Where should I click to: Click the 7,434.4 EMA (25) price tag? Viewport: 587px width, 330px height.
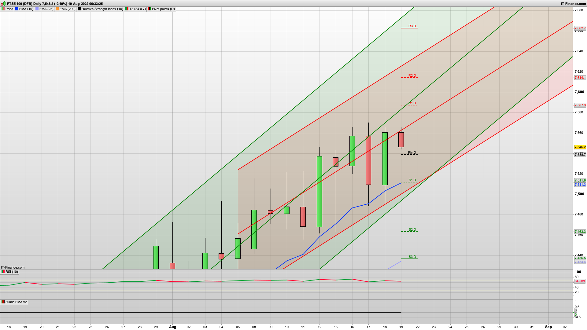(580, 262)
